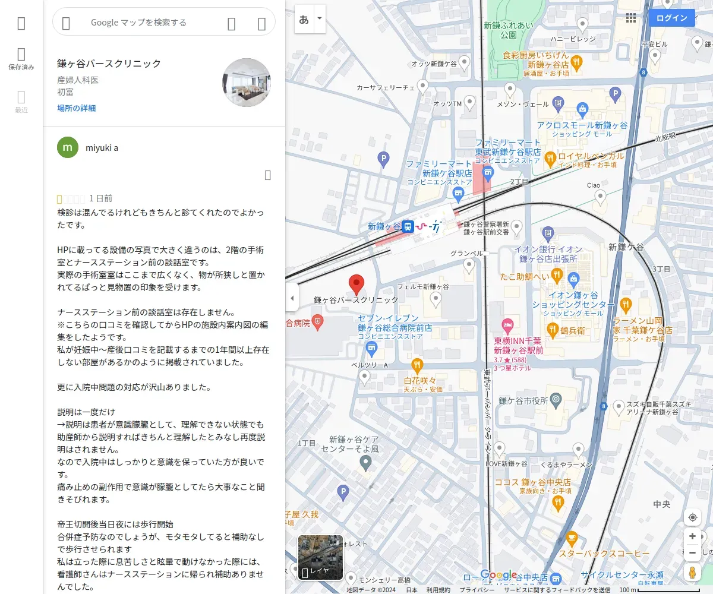Click the 鎌ヶ谷警察署 police box pin
Screen dimensions: 713x594
pyautogui.click(x=517, y=228)
